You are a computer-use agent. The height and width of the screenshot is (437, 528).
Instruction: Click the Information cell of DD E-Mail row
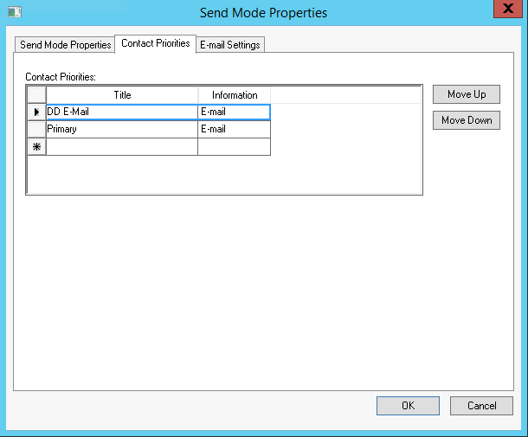[235, 112]
